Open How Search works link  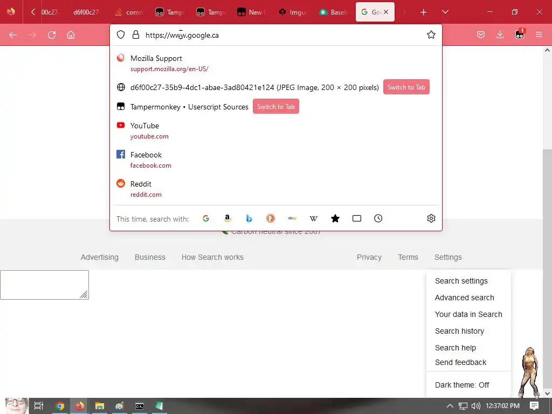click(212, 257)
